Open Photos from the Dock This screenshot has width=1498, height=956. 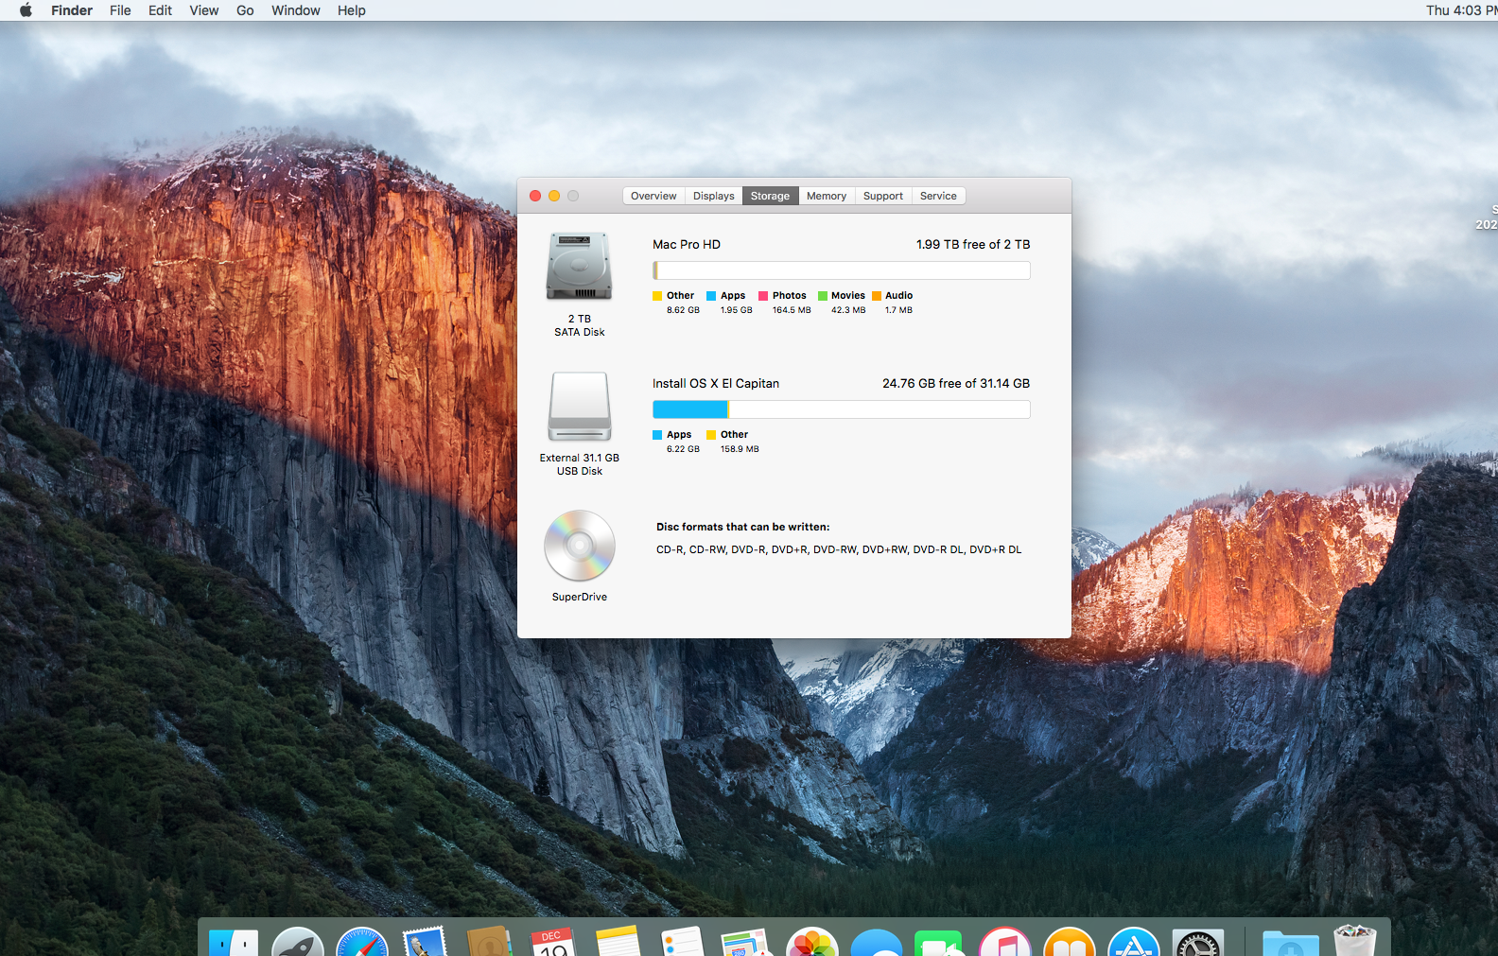tap(812, 942)
